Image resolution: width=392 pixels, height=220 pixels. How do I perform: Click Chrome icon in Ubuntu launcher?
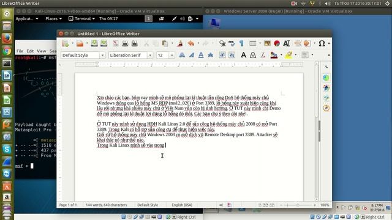point(7,51)
